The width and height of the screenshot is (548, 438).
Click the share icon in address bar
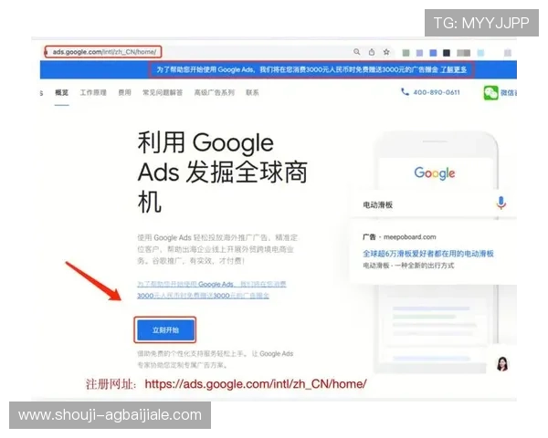[x=372, y=52]
